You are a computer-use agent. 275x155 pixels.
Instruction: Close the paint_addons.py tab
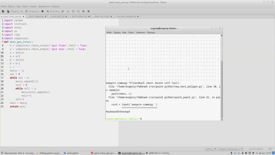point(89,16)
